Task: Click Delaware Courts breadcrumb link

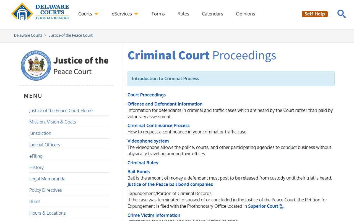Action: [x=28, y=35]
